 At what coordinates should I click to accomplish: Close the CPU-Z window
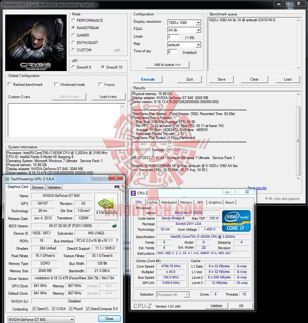click(247, 192)
